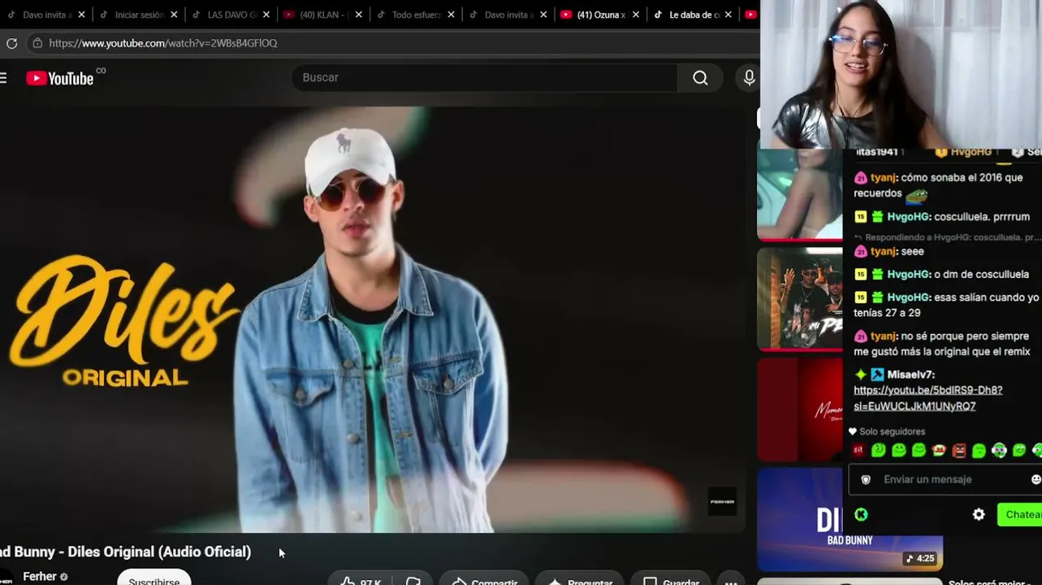Image resolution: width=1042 pixels, height=585 pixels.
Task: Open the chat settings gear
Action: pyautogui.click(x=979, y=514)
